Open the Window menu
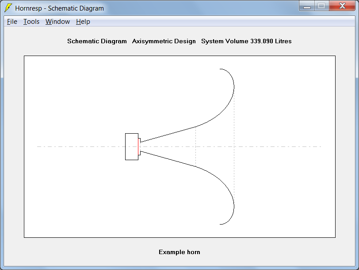 (57, 22)
